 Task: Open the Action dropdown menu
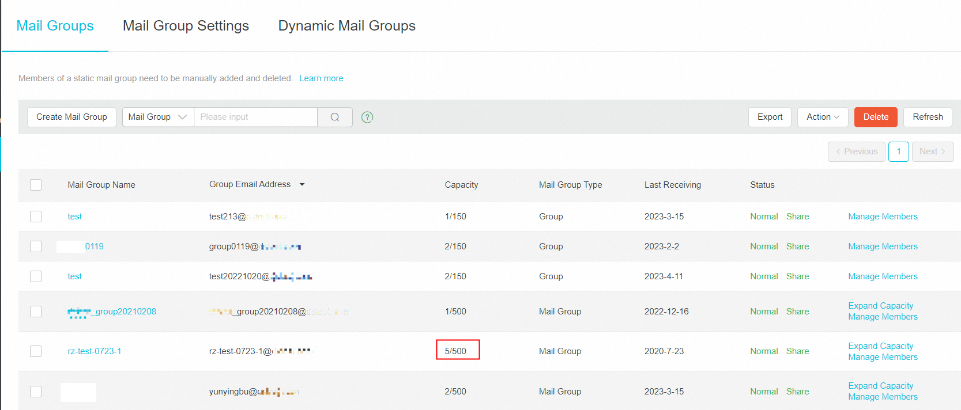point(823,117)
